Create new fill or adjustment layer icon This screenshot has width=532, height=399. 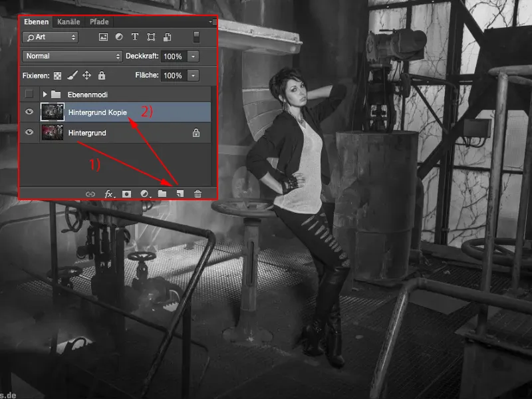(x=145, y=194)
